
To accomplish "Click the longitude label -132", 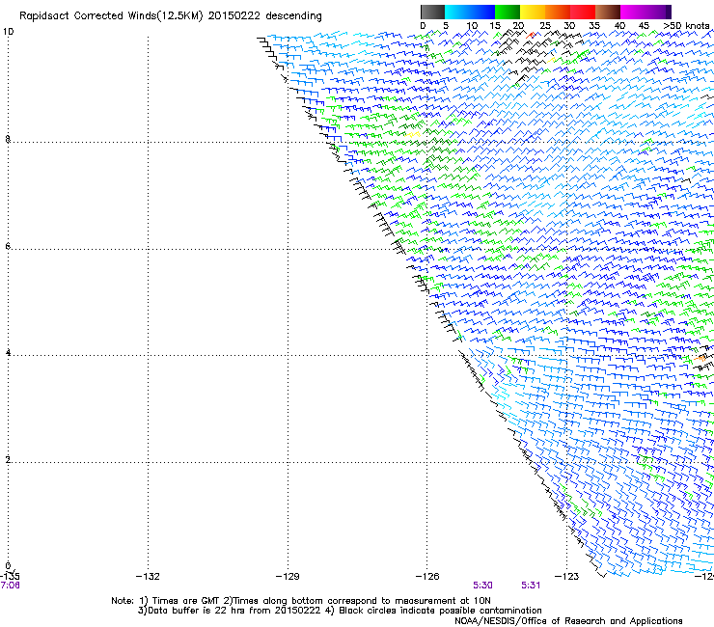I will (x=148, y=577).
